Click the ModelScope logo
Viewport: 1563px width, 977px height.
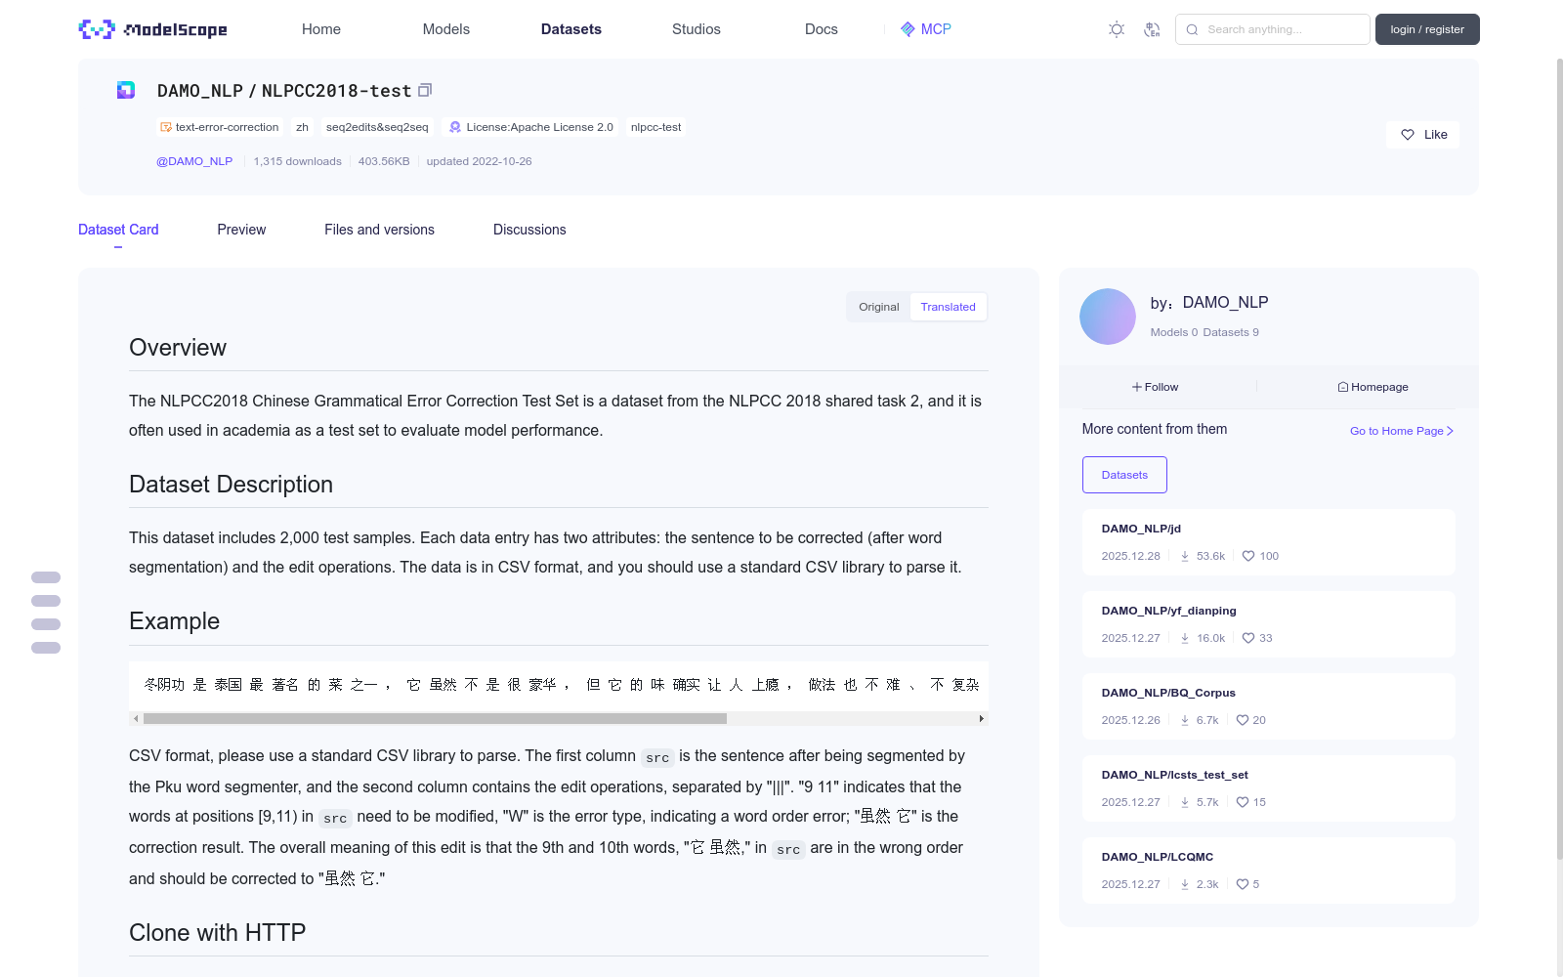[153, 29]
